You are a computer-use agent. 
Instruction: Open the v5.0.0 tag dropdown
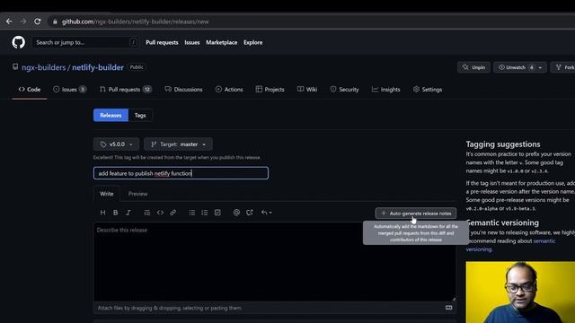116,144
